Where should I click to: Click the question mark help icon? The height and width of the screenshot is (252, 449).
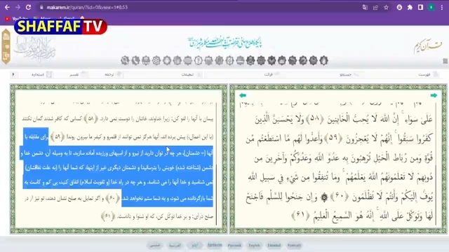pos(198,61)
